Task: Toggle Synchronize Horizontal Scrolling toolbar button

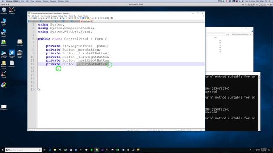Action: (x=75, y=18)
